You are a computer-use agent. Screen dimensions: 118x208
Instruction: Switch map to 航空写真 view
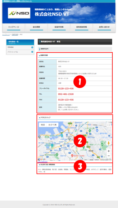(x=52, y=125)
